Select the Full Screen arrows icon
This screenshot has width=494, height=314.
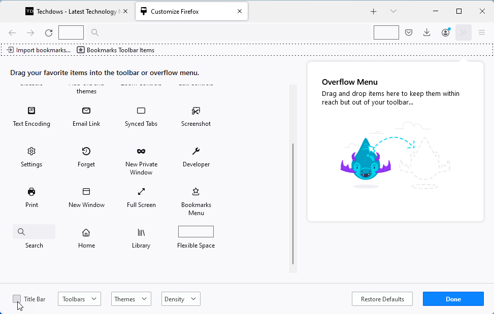[x=141, y=192]
